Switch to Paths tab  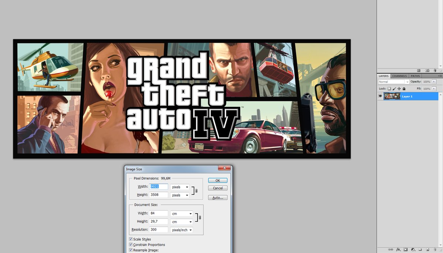tap(415, 76)
